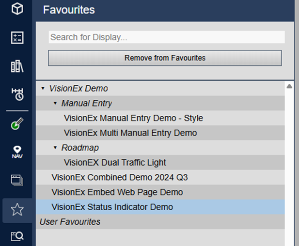
Task: Open VisionEx Manual Entry Demo - Style
Action: pyautogui.click(x=133, y=118)
